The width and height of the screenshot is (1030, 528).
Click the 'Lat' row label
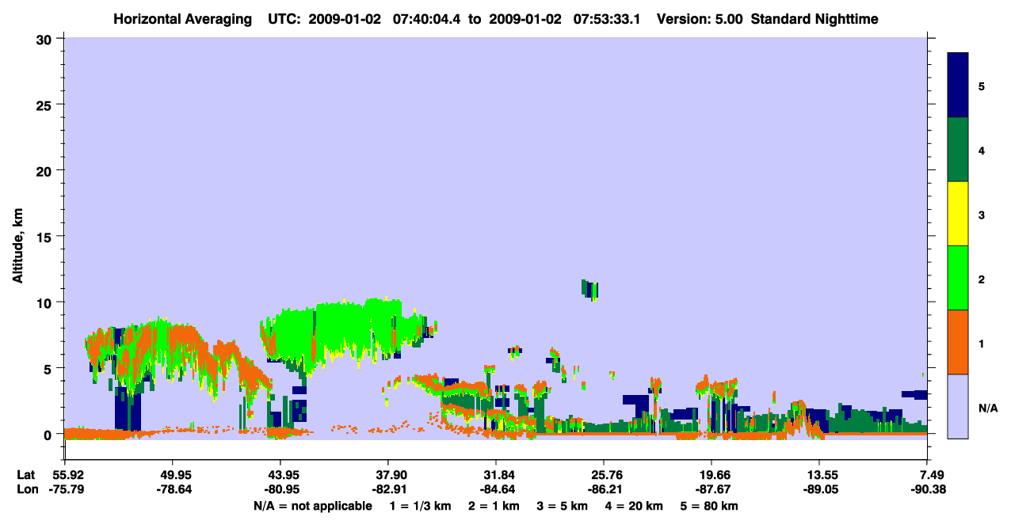tap(26, 475)
